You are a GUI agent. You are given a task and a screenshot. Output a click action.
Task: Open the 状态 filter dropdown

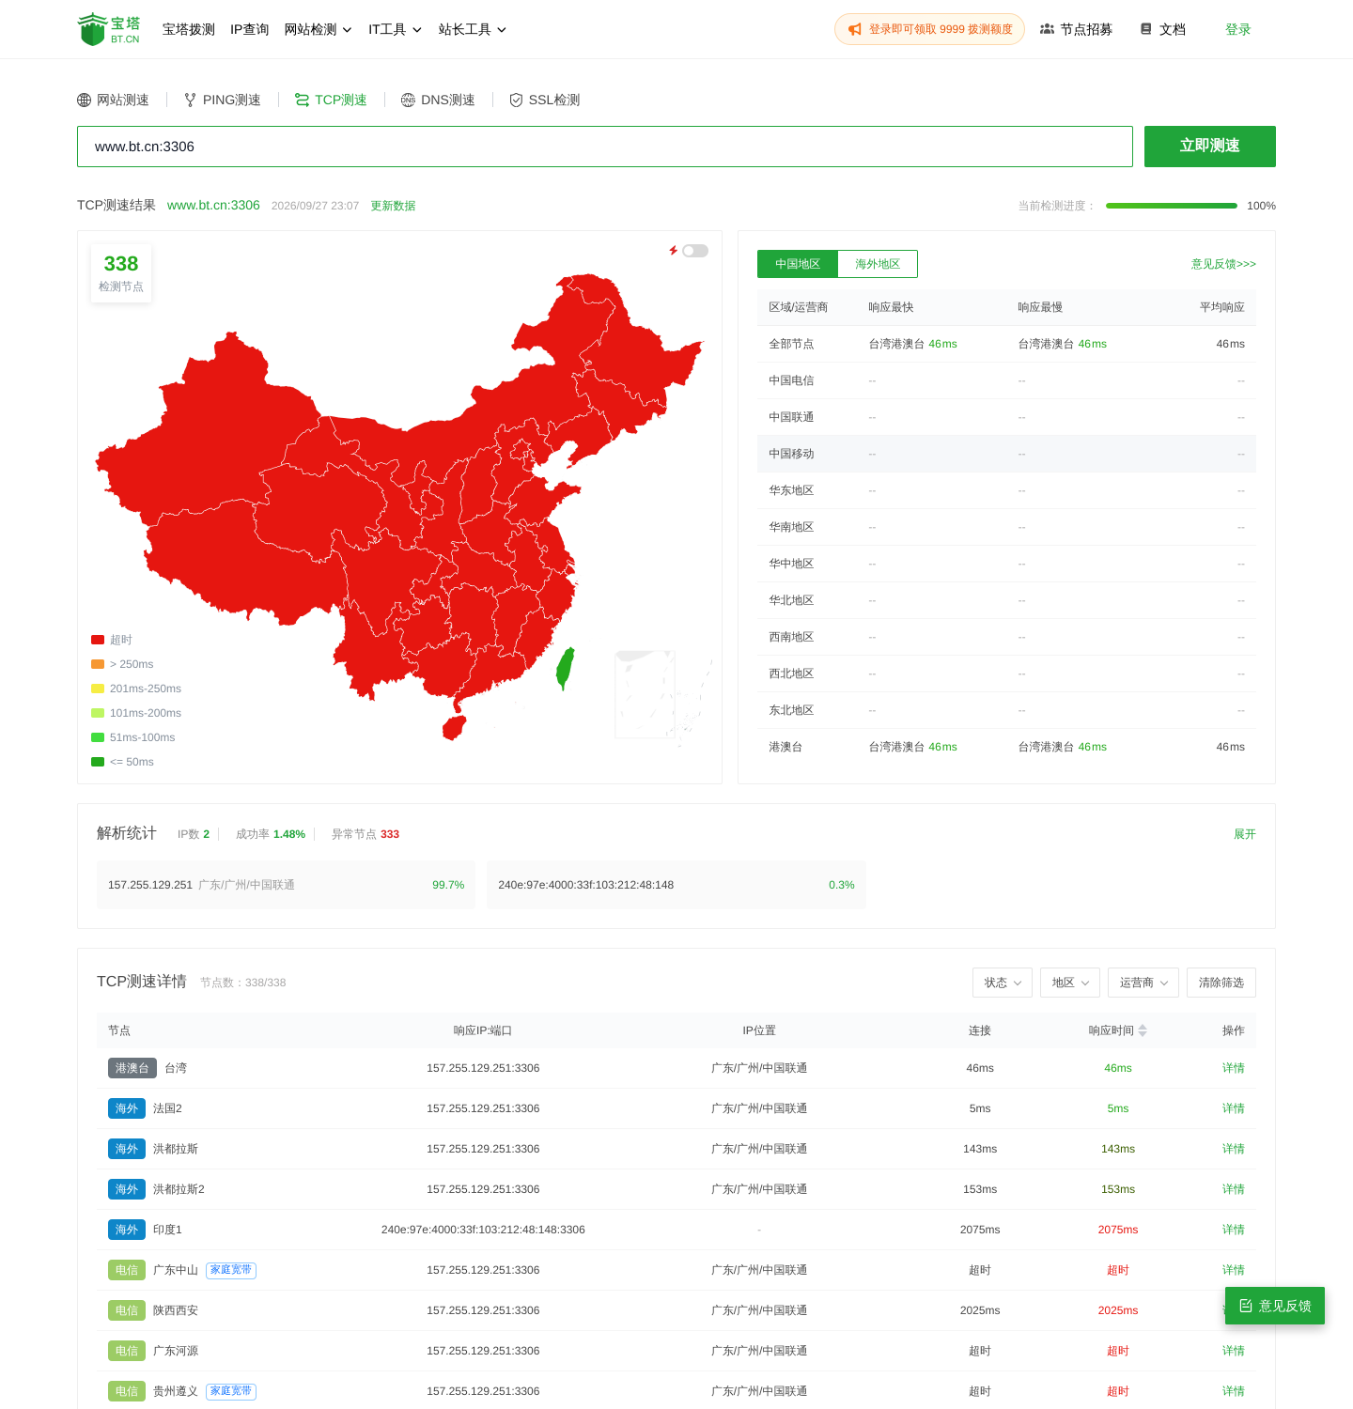tap(1003, 983)
